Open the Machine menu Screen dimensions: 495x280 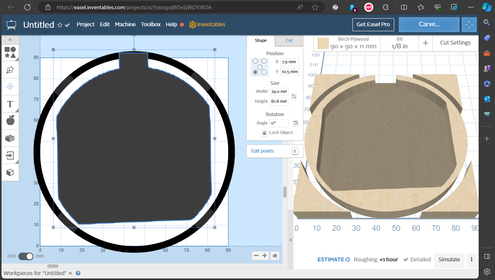tap(125, 24)
